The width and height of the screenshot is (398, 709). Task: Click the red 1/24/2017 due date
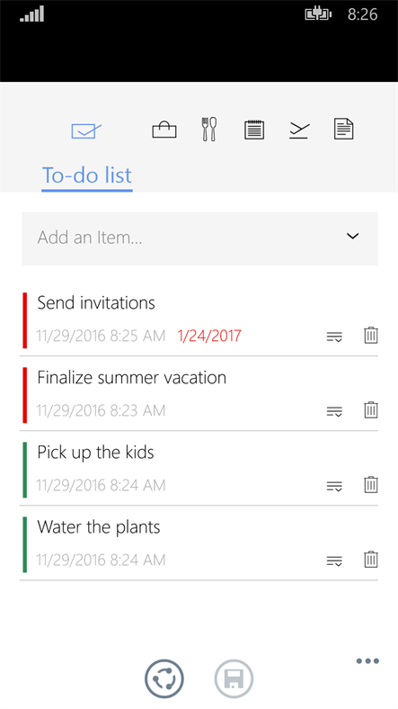click(209, 336)
